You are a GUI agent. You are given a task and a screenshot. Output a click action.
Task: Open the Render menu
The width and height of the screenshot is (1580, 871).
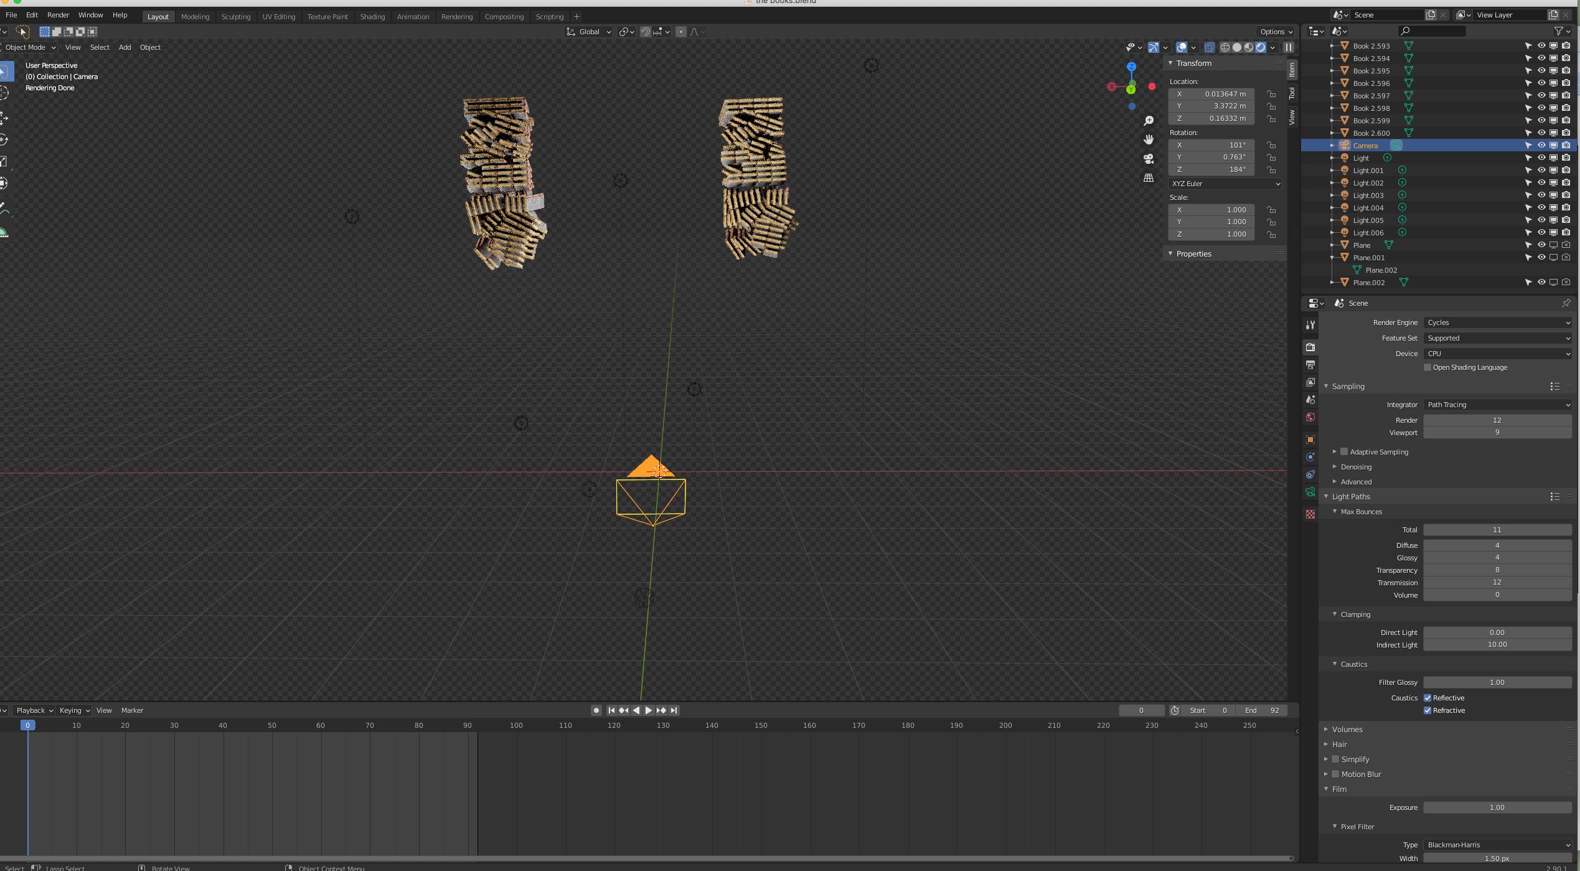pos(58,15)
